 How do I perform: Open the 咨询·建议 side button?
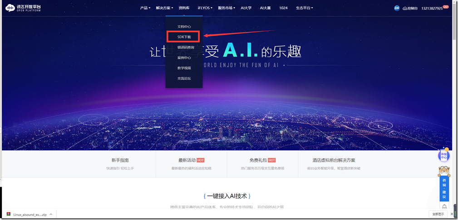coord(444,188)
